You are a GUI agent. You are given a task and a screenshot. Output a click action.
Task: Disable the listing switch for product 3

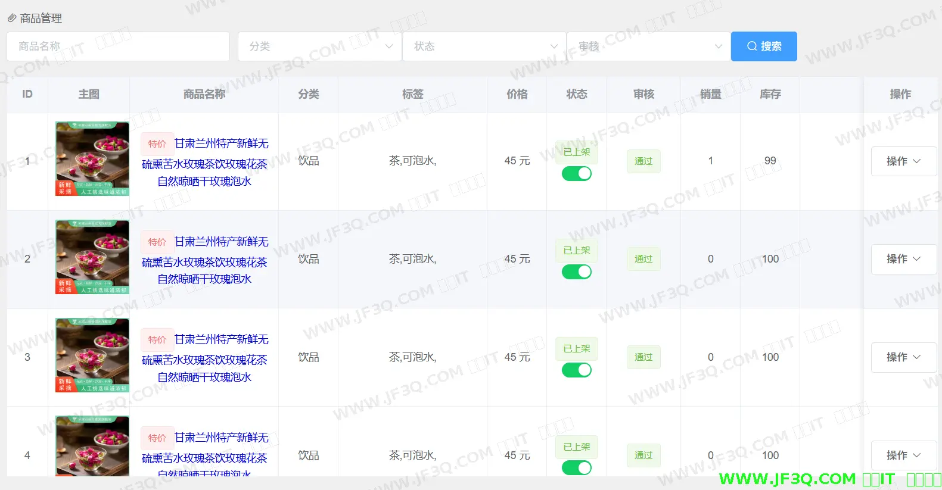point(576,370)
